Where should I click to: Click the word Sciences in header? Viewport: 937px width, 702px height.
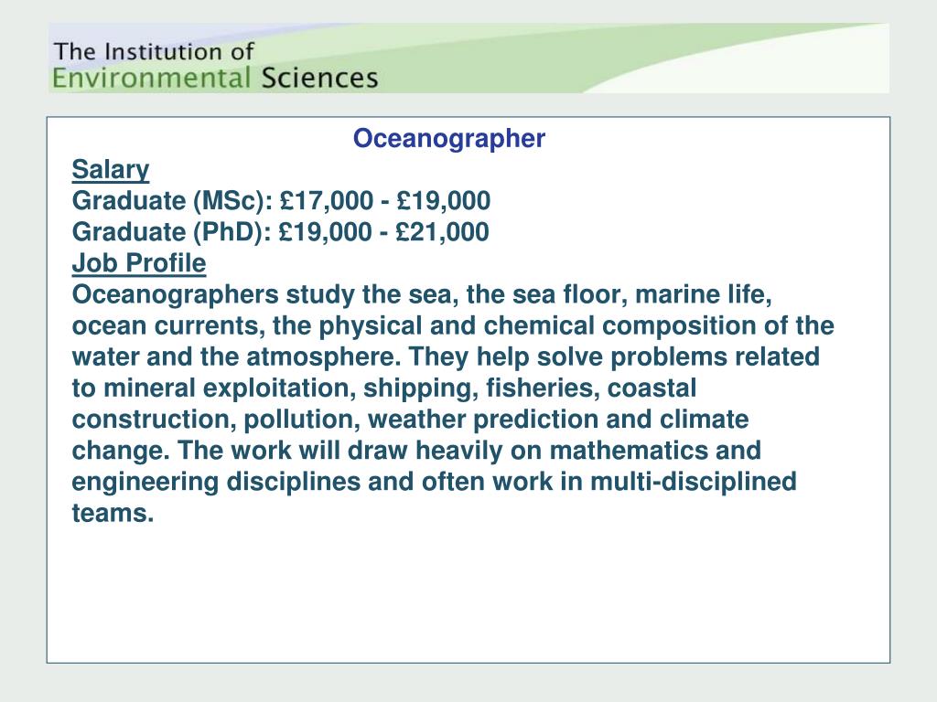(319, 79)
